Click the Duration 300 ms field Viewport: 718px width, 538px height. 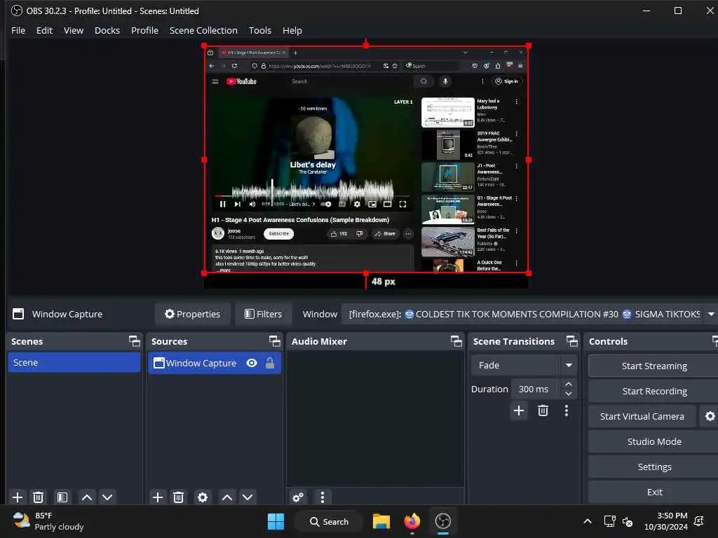(536, 389)
